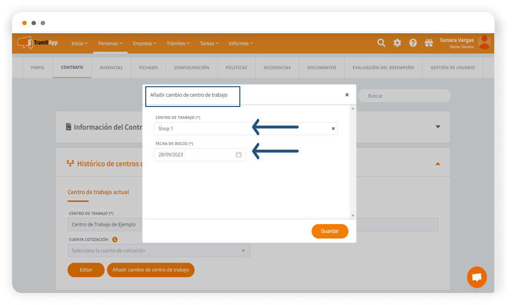Click the Buscar search field
Screen dimensions: 512x305
point(405,96)
